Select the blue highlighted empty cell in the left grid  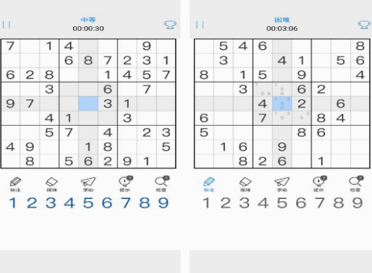(88, 104)
